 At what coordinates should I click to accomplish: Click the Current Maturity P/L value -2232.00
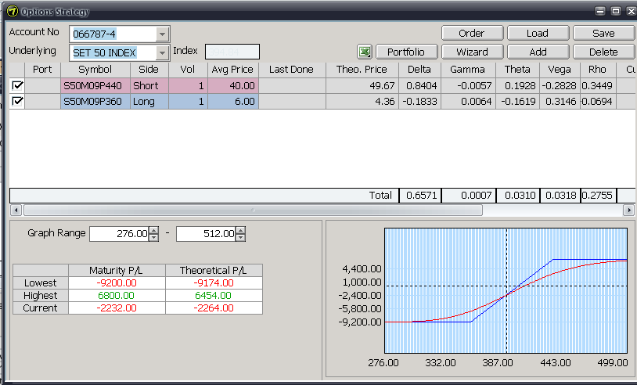click(117, 308)
